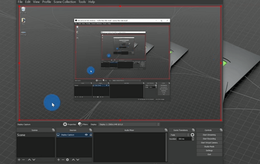The width and height of the screenshot is (260, 164).
Task: Open scene transition properties gear
Action: tap(192, 135)
